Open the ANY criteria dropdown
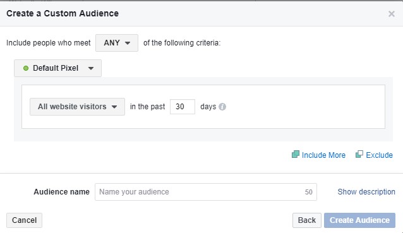 coord(117,43)
